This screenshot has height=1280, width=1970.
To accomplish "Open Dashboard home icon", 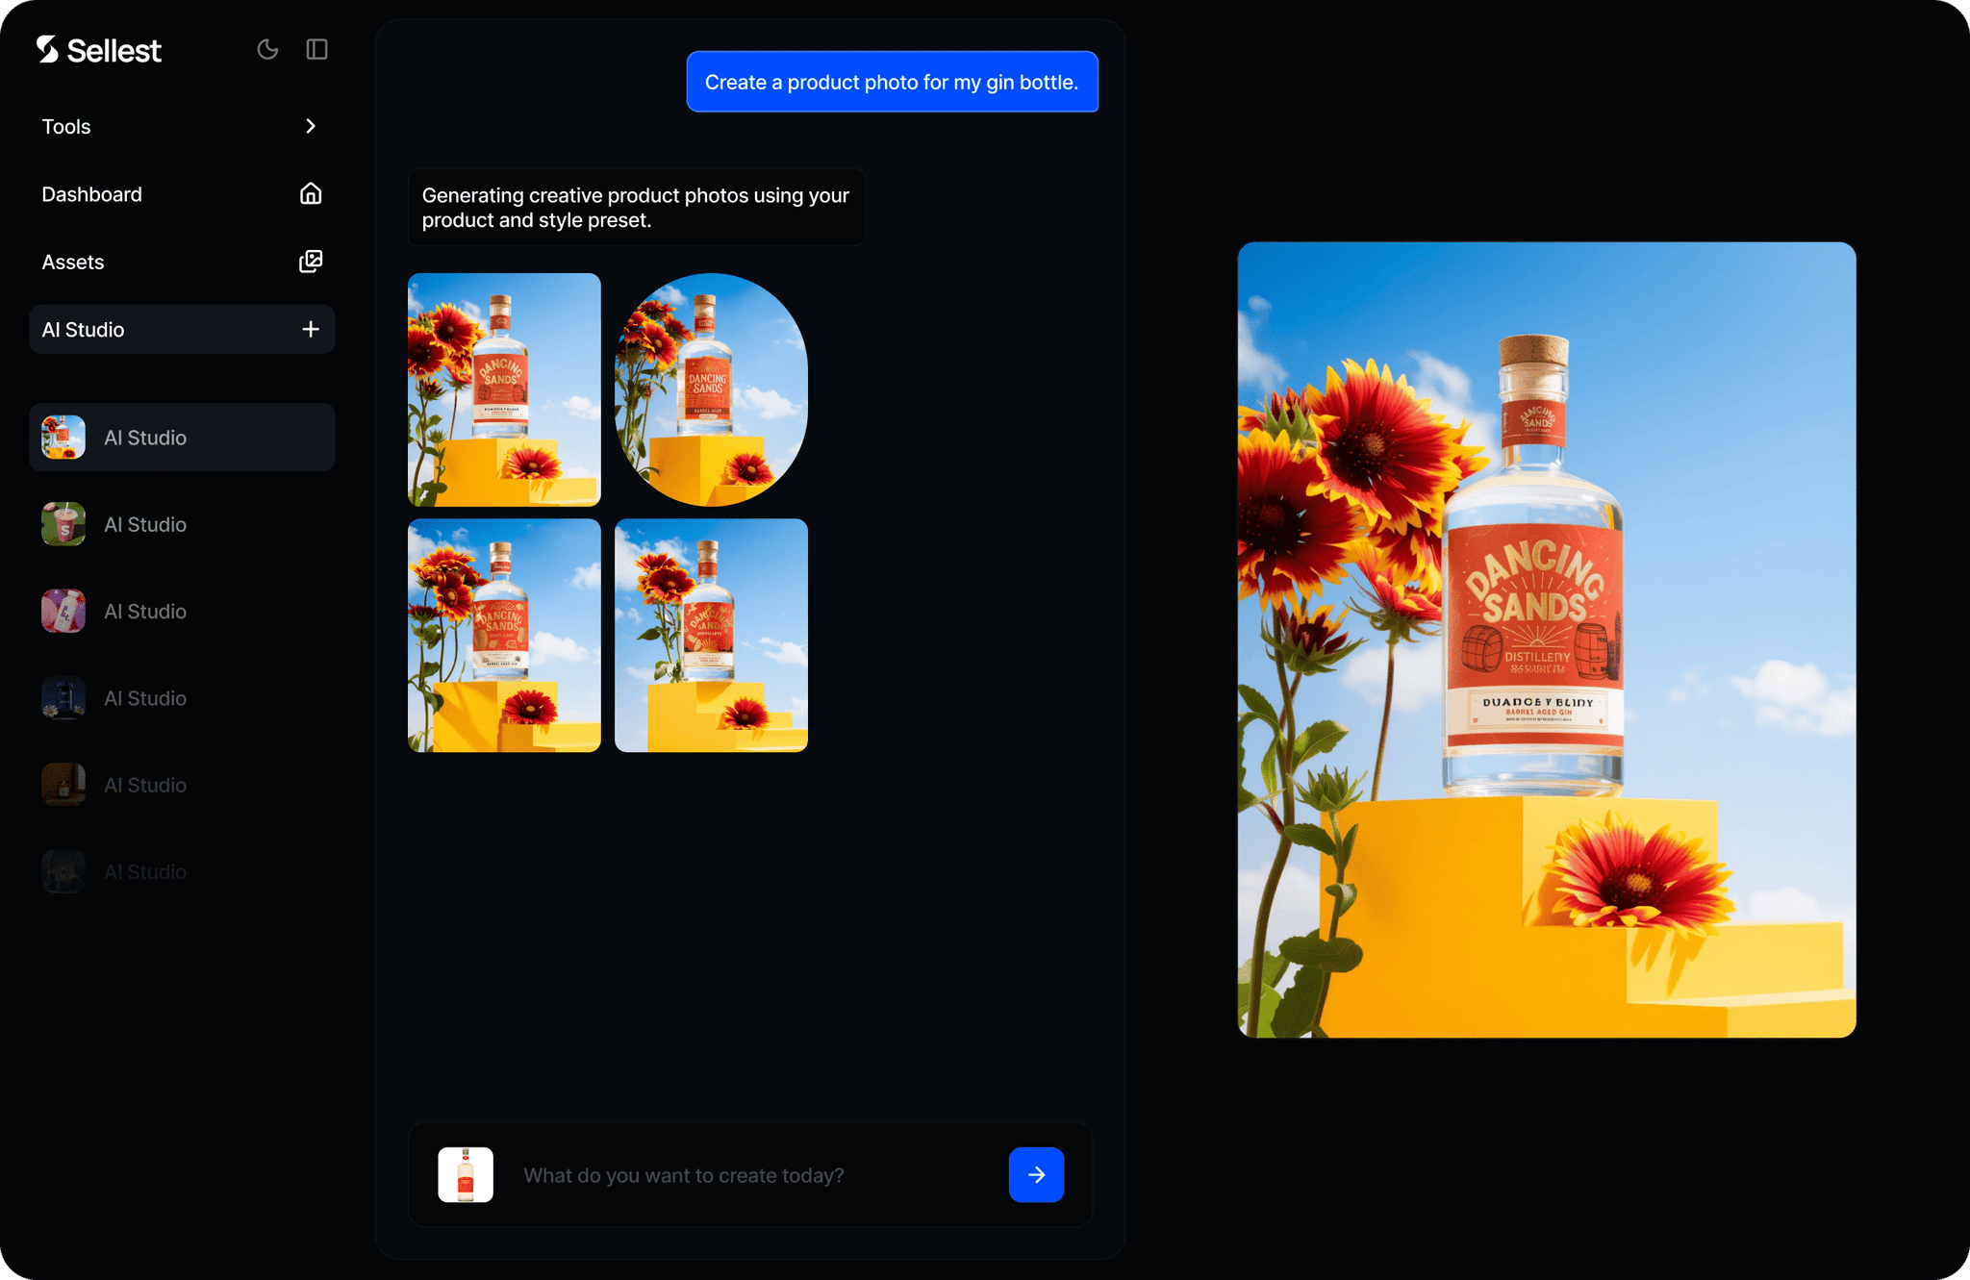I will [310, 194].
